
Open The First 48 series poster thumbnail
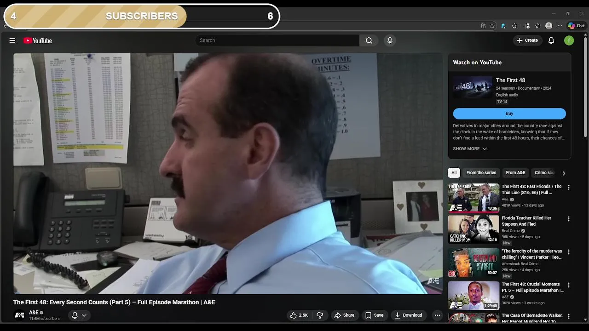pos(472,87)
